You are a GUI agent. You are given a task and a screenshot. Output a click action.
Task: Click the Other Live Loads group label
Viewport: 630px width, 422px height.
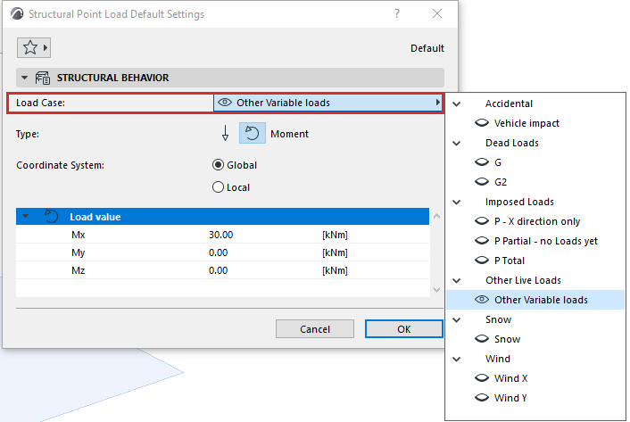click(x=523, y=280)
